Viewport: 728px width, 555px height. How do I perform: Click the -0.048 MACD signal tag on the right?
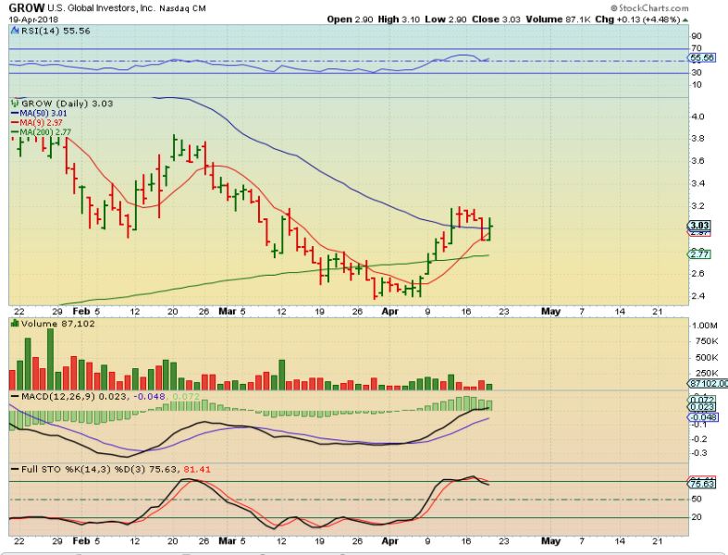pyautogui.click(x=703, y=417)
